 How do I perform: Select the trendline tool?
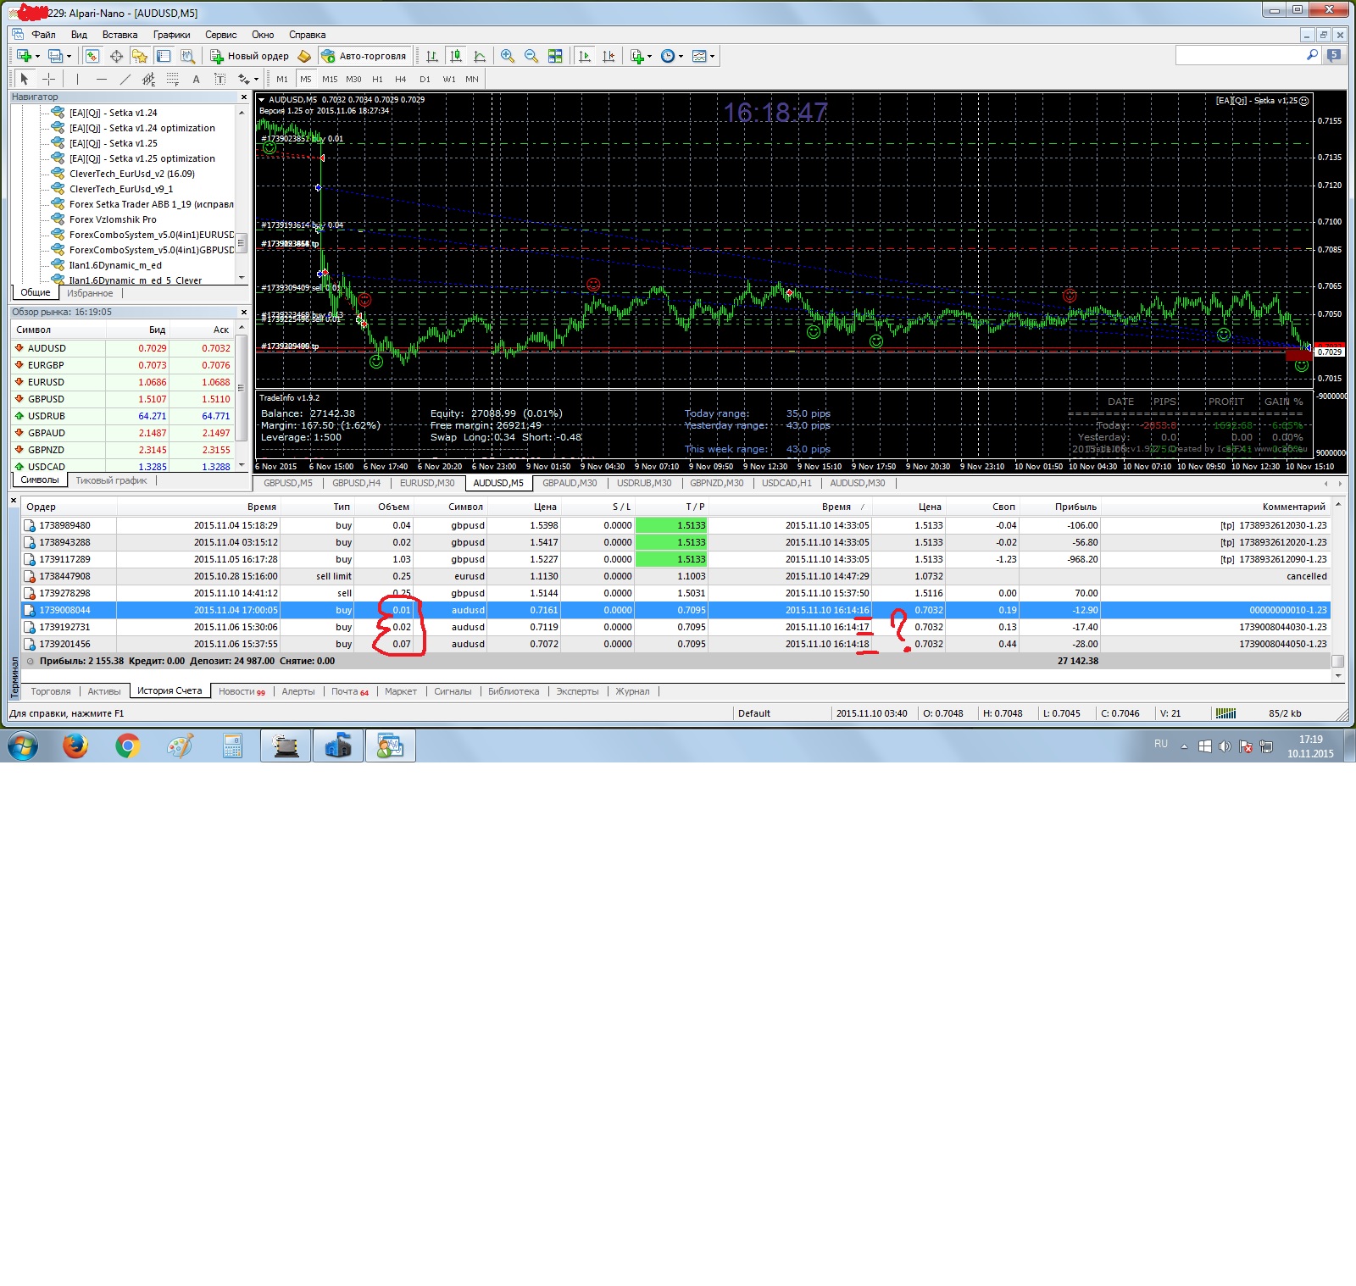point(125,79)
